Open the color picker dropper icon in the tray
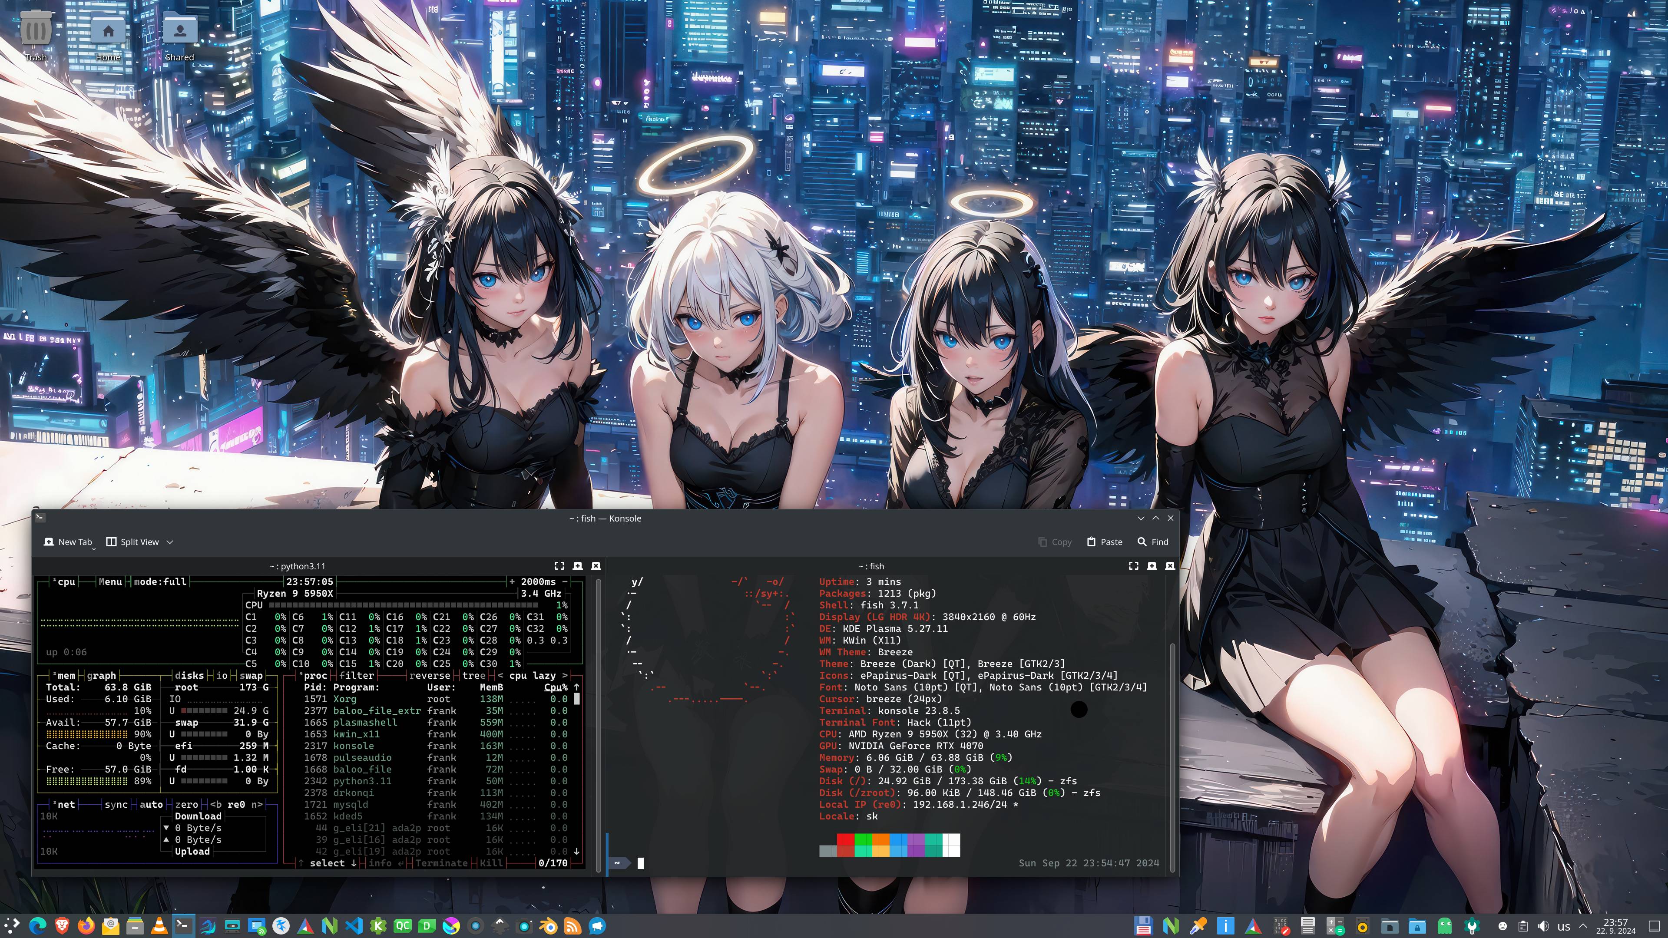This screenshot has width=1668, height=938. pos(1198,926)
